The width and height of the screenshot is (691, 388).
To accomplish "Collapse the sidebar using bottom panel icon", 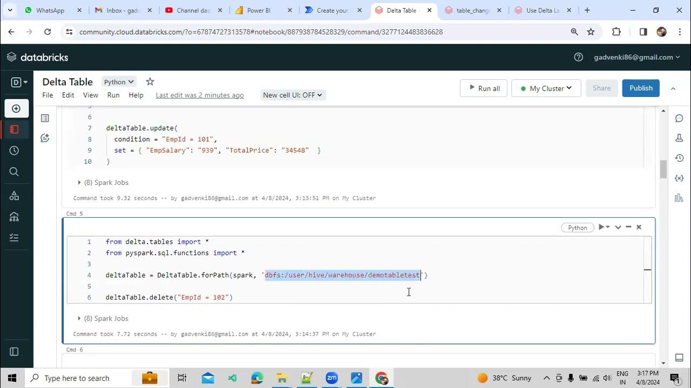I will pyautogui.click(x=15, y=351).
